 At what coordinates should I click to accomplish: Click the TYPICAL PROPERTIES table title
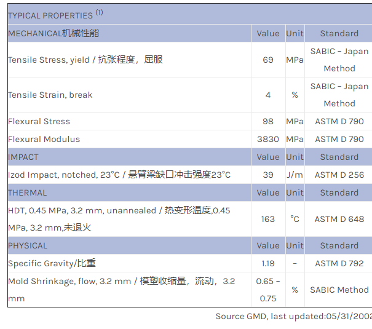55,14
